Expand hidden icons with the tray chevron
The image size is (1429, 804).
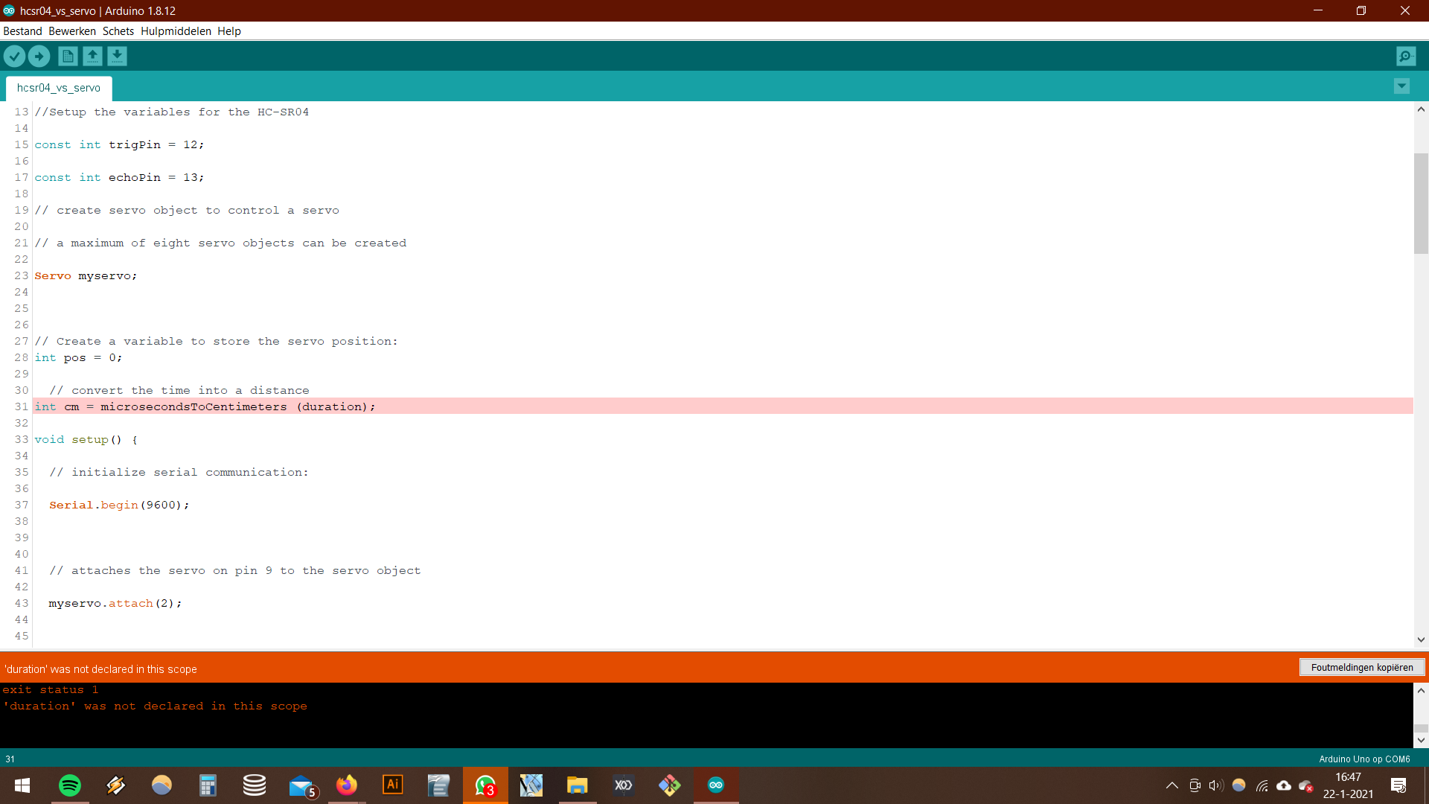[x=1171, y=785]
